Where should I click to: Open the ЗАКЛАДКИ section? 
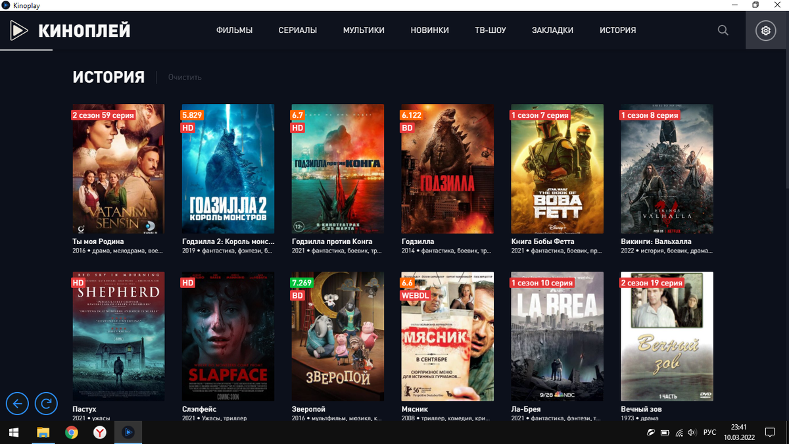[x=552, y=30]
